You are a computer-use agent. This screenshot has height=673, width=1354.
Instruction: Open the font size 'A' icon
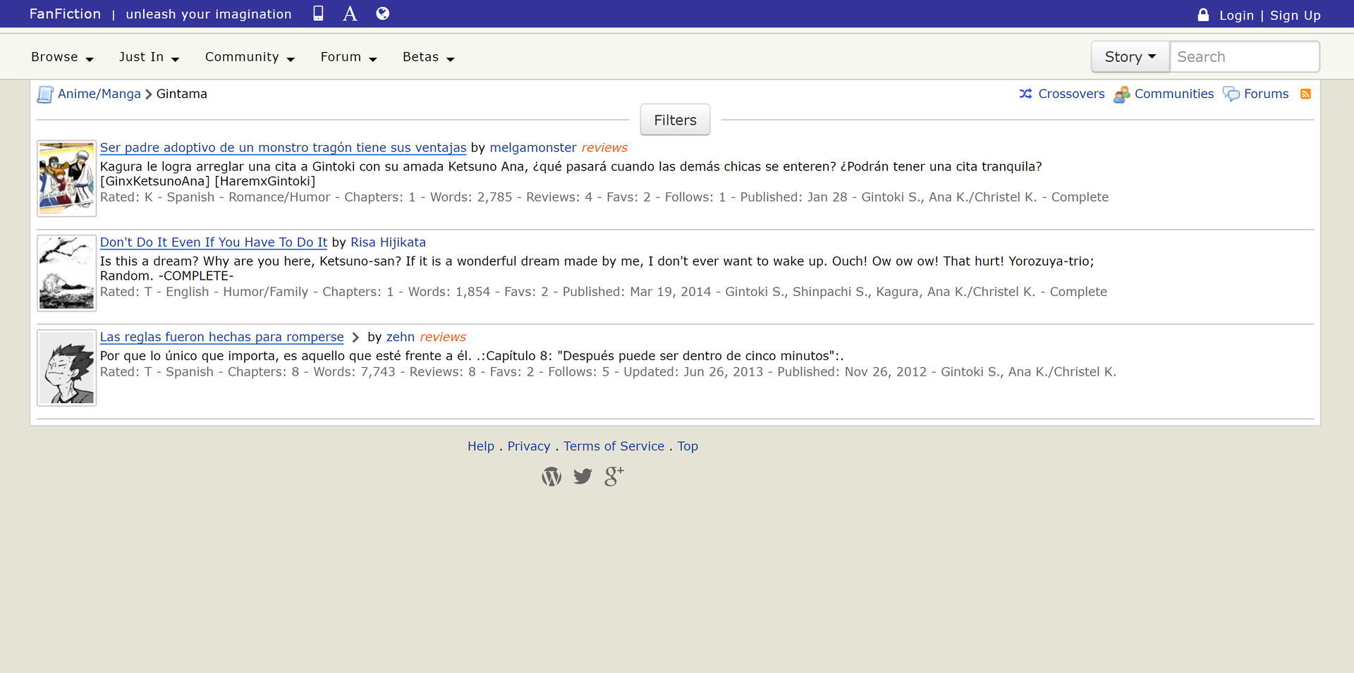pyautogui.click(x=350, y=13)
